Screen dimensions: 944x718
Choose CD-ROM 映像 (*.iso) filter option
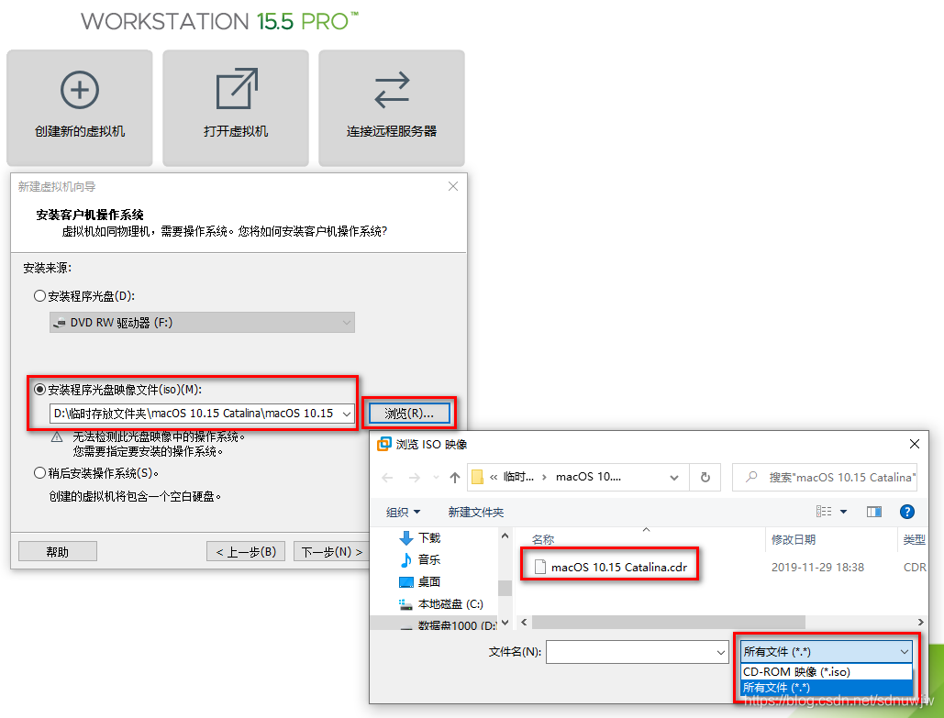pyautogui.click(x=826, y=671)
